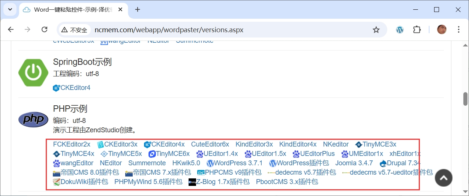Click the user profile avatar
This screenshot has width=469, height=196.
coord(442,30)
